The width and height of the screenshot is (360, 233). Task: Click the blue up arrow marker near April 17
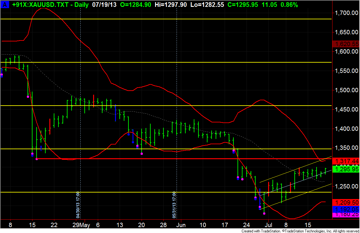41,148
